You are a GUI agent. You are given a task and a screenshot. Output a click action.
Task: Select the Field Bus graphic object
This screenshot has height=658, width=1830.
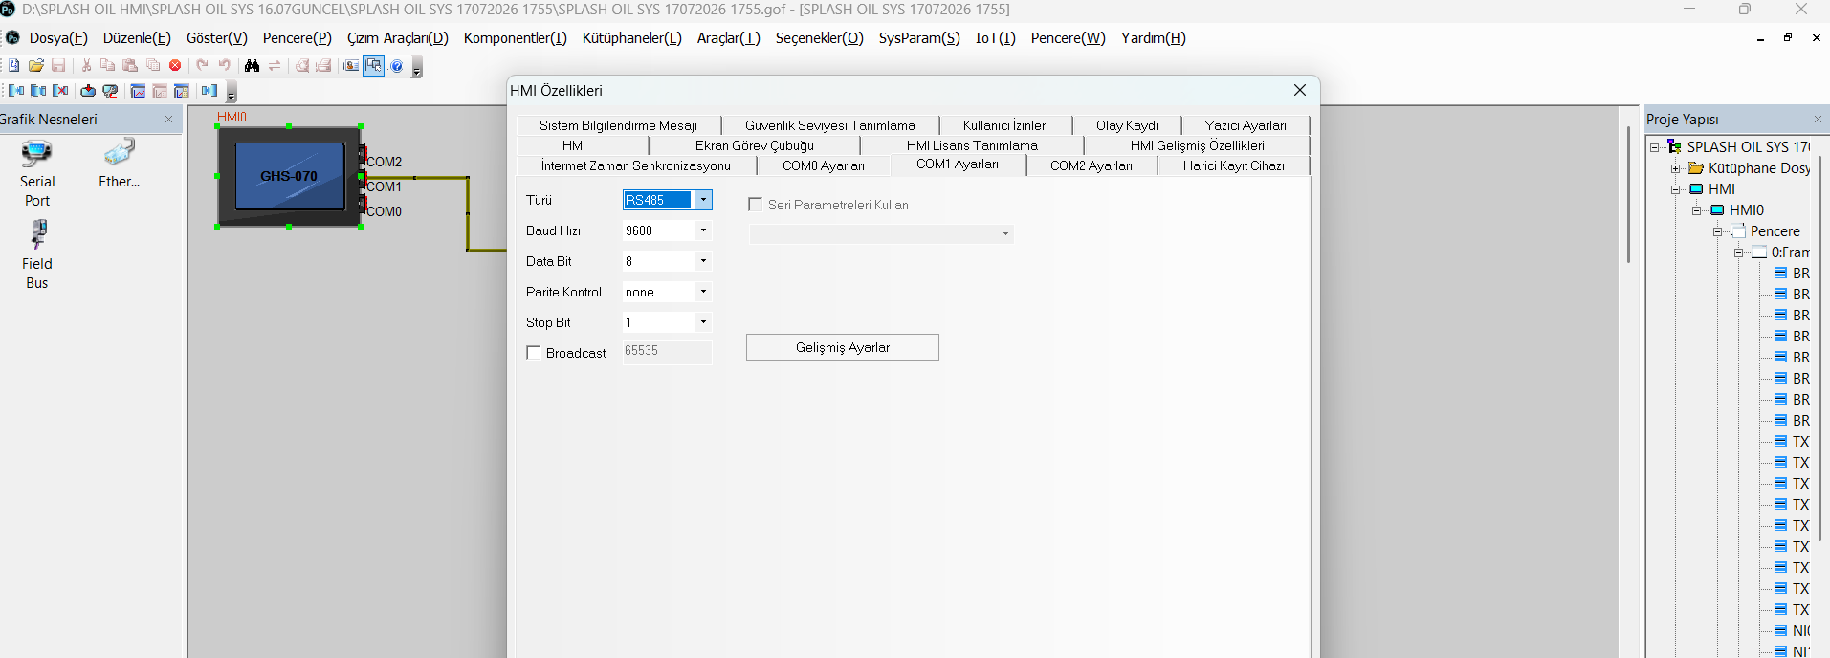[x=37, y=254]
